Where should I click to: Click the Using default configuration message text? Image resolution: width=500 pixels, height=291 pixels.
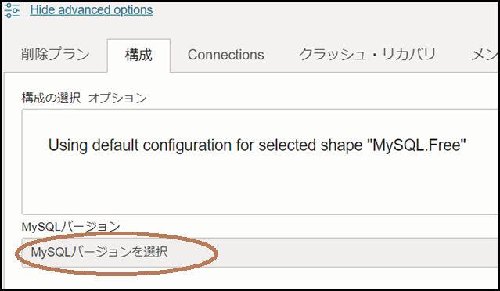tap(257, 145)
